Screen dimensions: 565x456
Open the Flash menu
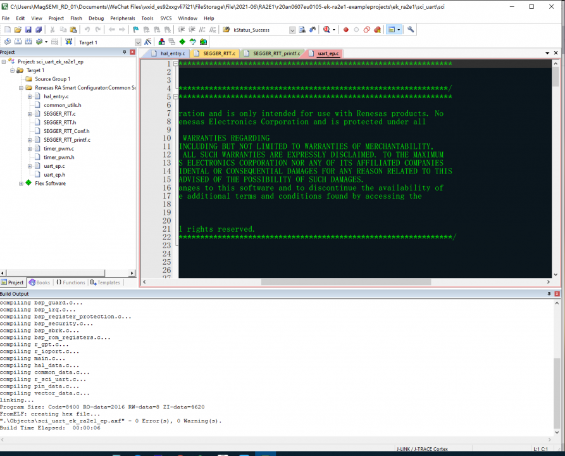[76, 18]
